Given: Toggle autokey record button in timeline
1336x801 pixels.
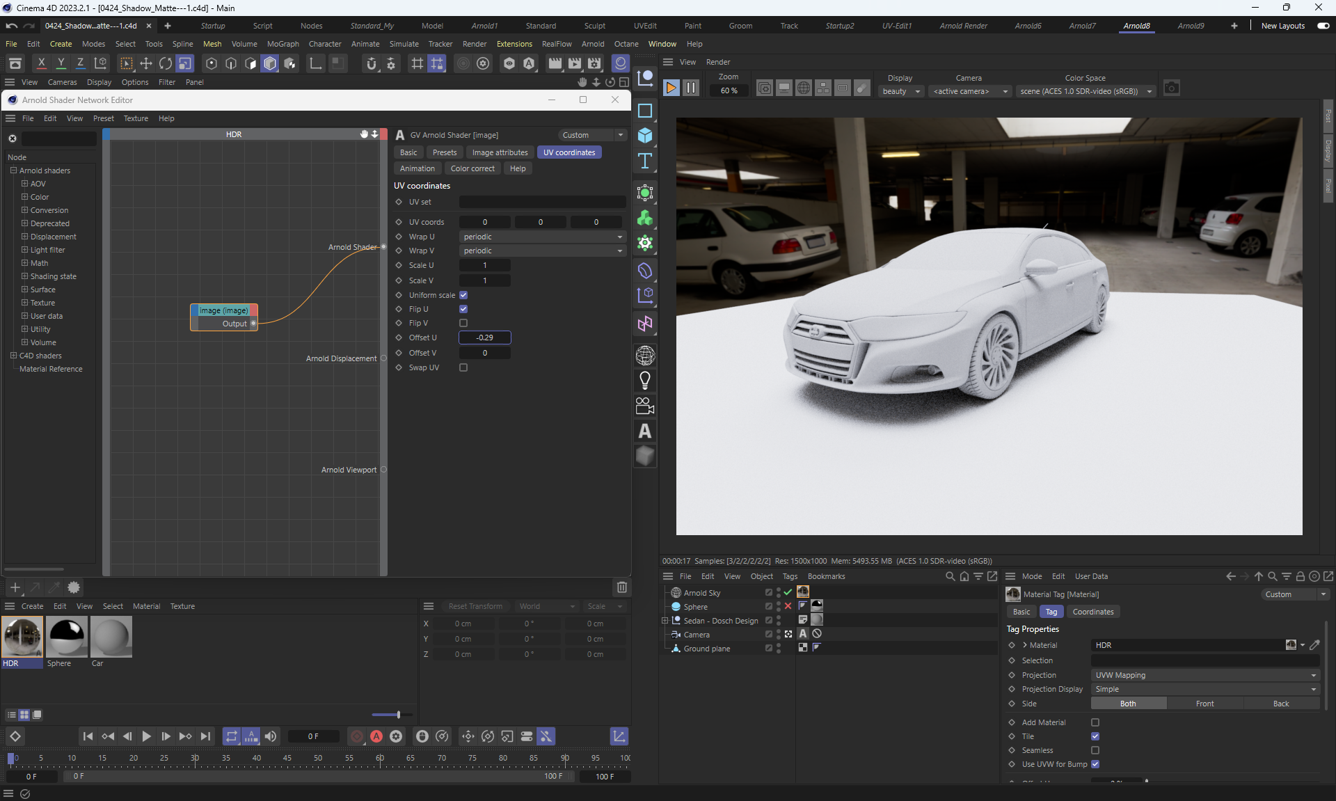Looking at the screenshot, I should coord(376,736).
